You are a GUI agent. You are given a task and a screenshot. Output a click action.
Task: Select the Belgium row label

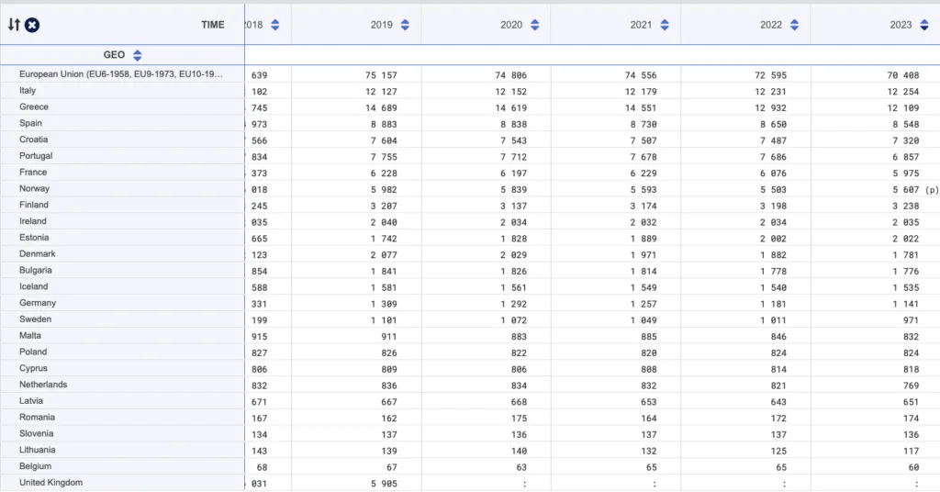click(x=35, y=466)
